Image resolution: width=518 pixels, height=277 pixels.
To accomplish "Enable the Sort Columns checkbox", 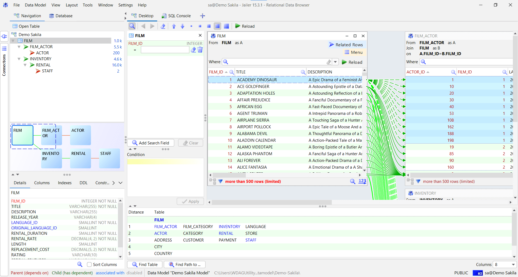I will pos(89,265).
